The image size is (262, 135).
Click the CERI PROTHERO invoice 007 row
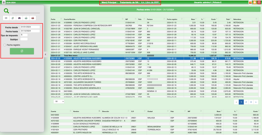tap(154, 40)
